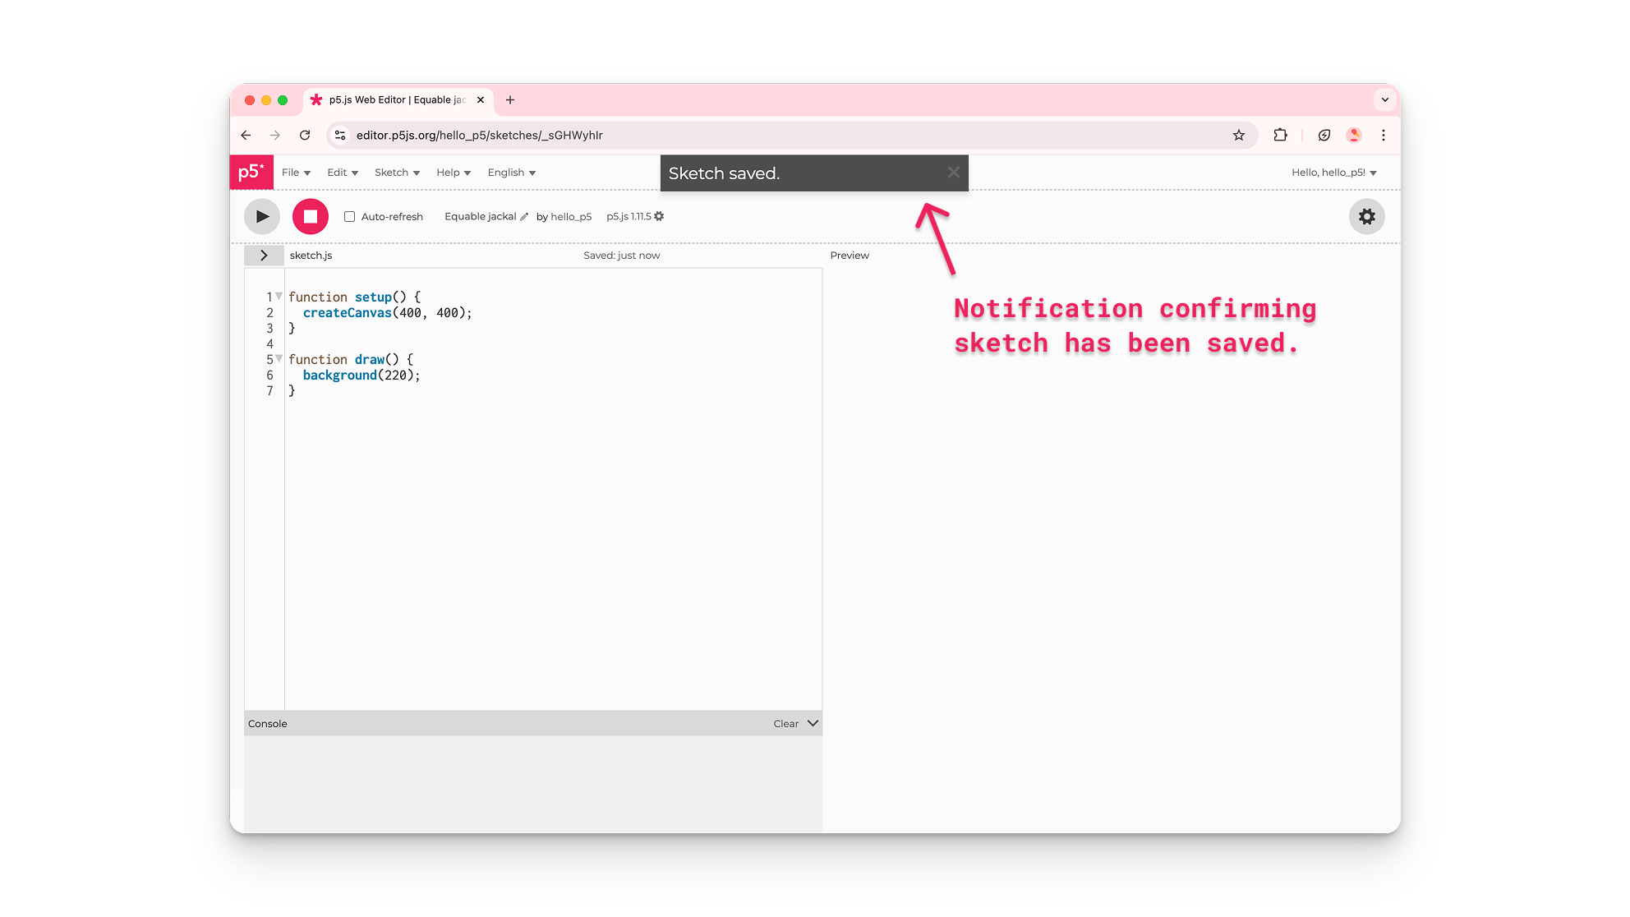Click the pencil icon to rename sketch
The width and height of the screenshot is (1630, 917).
(x=524, y=217)
